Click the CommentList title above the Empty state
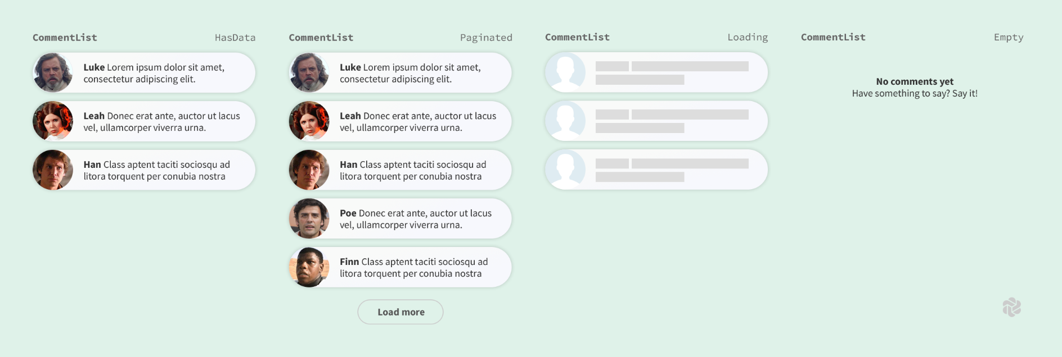 click(x=833, y=37)
